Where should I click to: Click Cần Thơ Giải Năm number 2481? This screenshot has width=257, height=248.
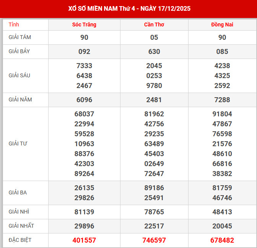tap(154, 100)
